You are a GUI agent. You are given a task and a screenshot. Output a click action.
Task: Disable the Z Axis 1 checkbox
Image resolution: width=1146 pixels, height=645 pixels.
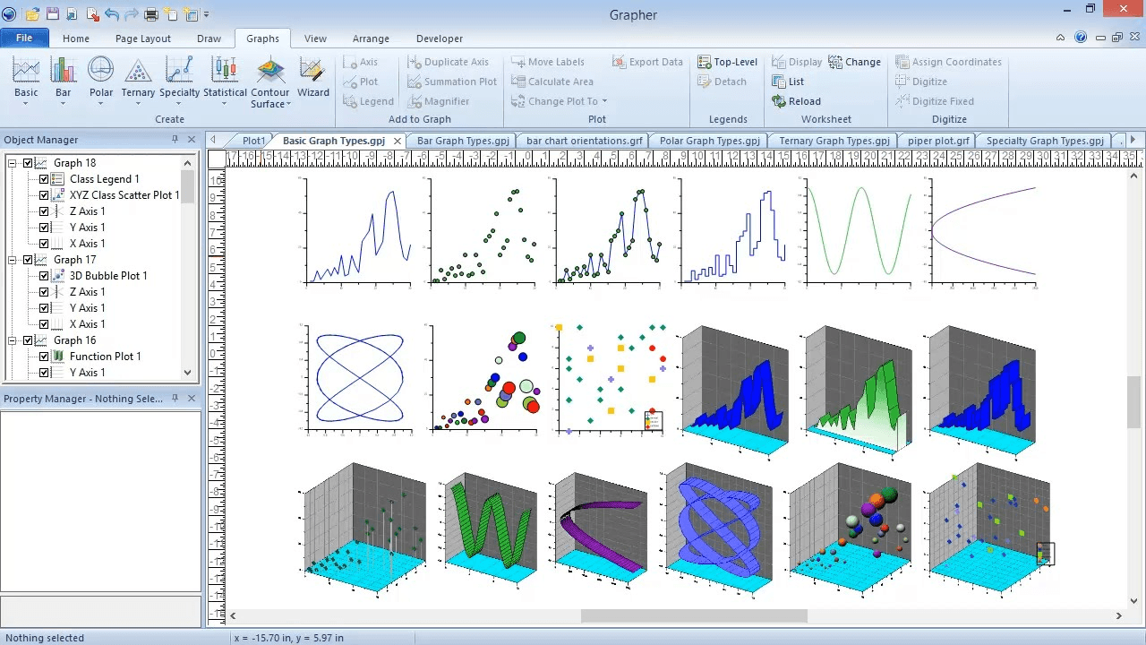[x=42, y=211]
